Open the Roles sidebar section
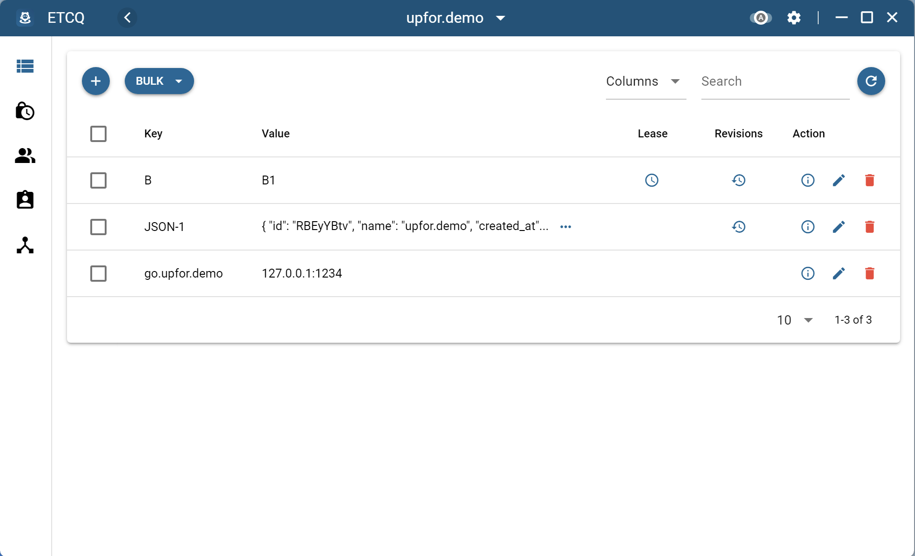Image resolution: width=915 pixels, height=556 pixels. [25, 200]
